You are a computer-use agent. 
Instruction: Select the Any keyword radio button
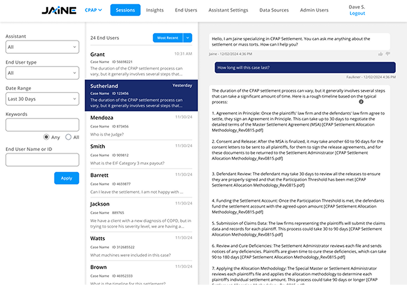coord(46,137)
